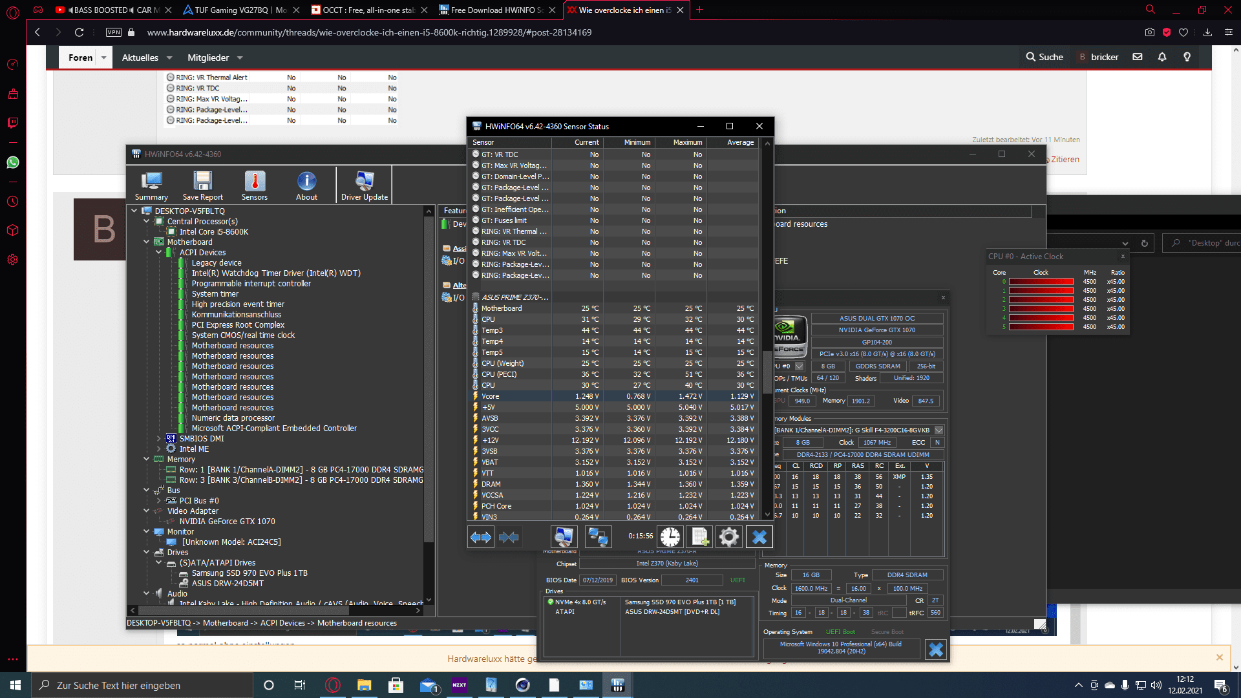Click the Save Report toolbar icon
Screen dimensions: 1241x698
tap(202, 185)
